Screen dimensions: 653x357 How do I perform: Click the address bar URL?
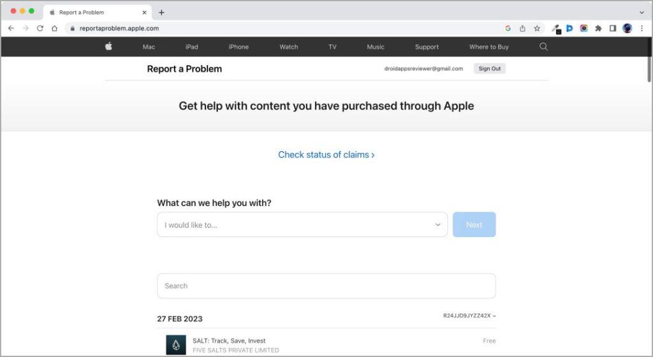coord(119,28)
